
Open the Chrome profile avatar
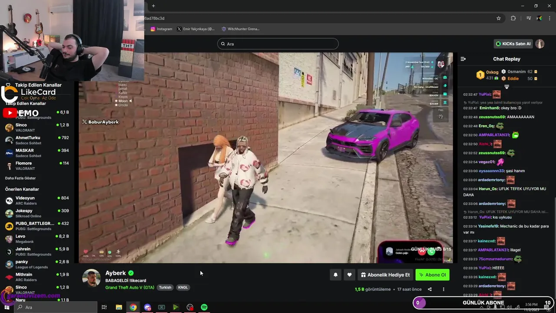point(539,18)
